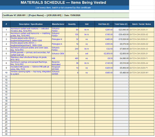Select the 'Unit Rate (£)' header cell

[104, 24]
